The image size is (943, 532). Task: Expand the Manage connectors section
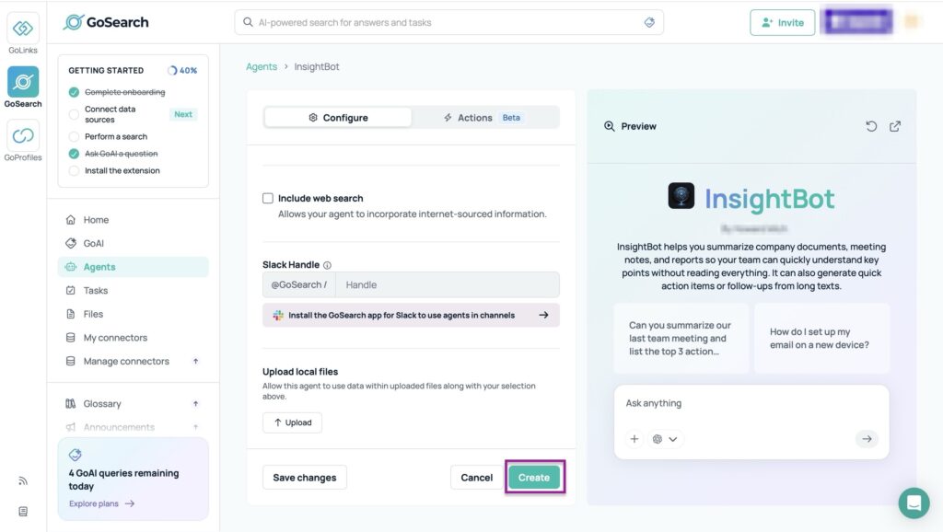(x=193, y=360)
